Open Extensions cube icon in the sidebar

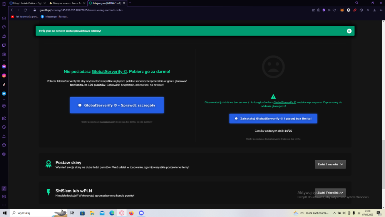(4, 145)
